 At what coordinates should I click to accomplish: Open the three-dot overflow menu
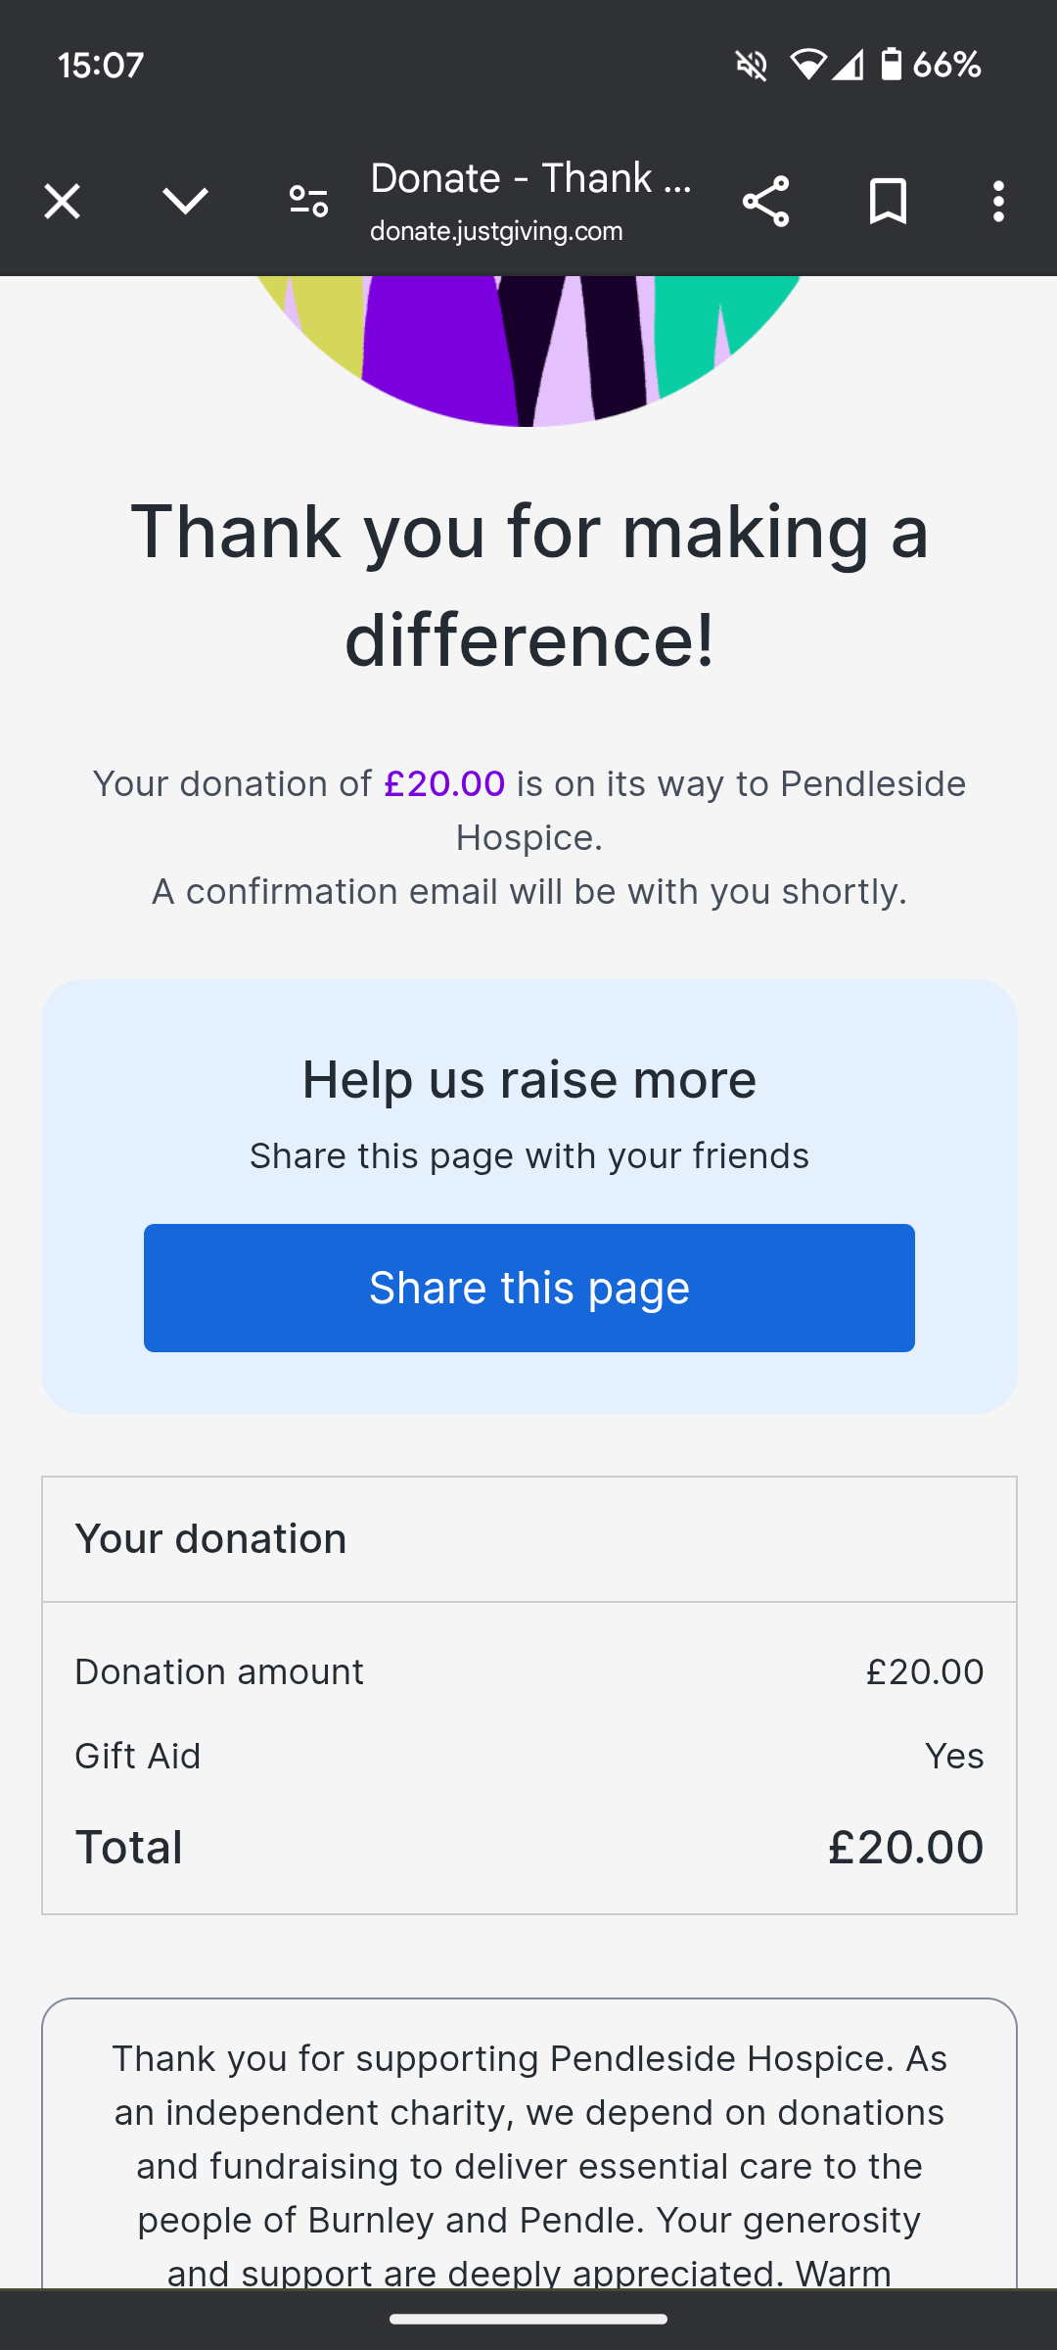point(998,202)
